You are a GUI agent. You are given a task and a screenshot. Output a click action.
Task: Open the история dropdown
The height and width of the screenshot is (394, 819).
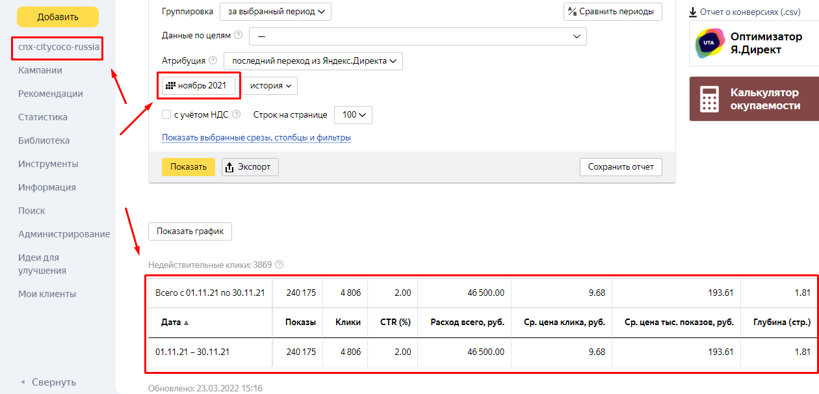(270, 86)
